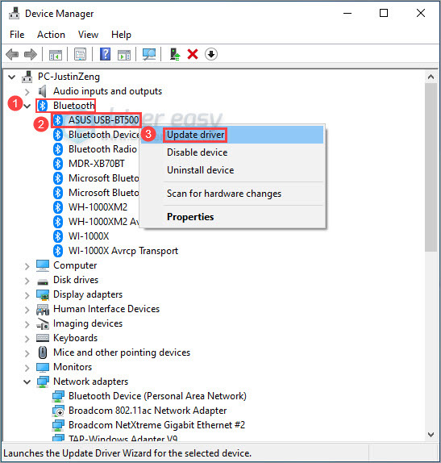The image size is (441, 463).
Task: Click the red X Uninstall device icon
Action: [193, 54]
